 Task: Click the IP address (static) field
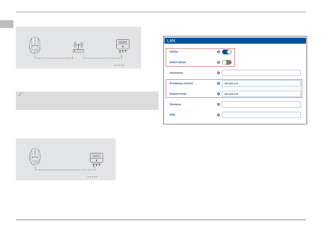click(x=261, y=83)
